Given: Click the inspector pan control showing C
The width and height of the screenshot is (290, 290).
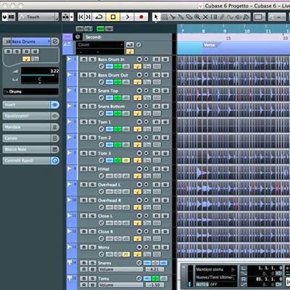Looking at the screenshot, I should tap(40, 80).
